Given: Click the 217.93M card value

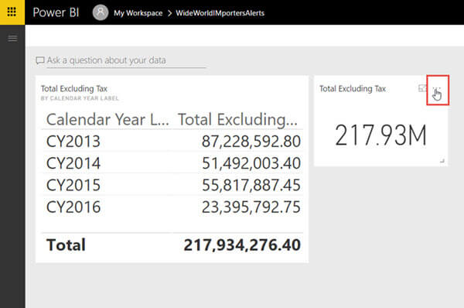Looking at the screenshot, I should click(x=380, y=135).
